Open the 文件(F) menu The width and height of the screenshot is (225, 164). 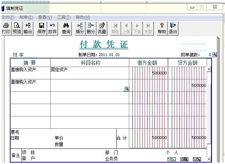coord(8,17)
